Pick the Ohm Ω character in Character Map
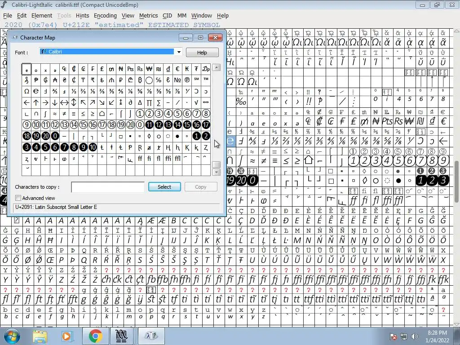This screenshot has width=460, height=345. click(27, 91)
